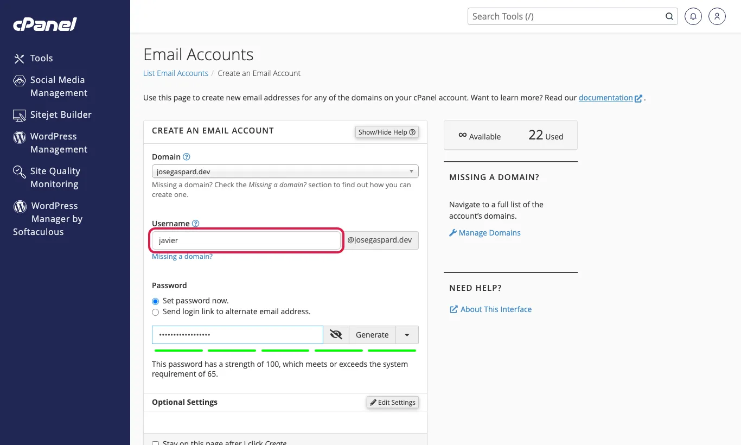Open the Domain dropdown josegaspard.dev

tap(285, 171)
